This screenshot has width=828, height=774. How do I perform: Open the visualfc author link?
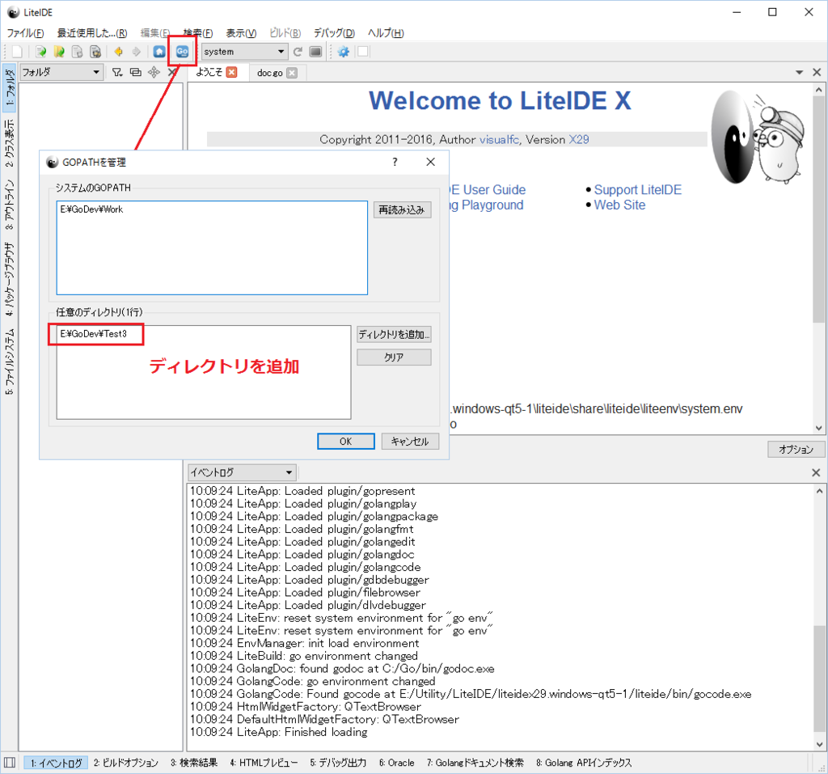point(499,139)
